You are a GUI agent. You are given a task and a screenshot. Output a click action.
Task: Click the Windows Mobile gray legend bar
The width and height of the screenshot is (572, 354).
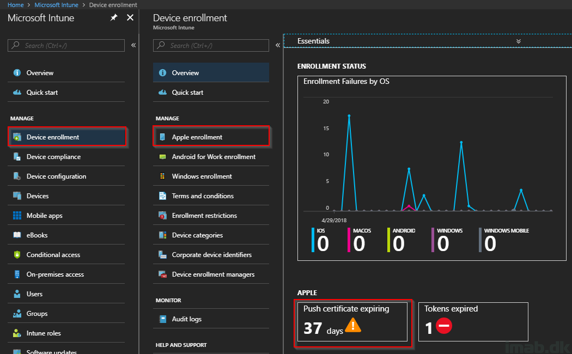pyautogui.click(x=480, y=240)
